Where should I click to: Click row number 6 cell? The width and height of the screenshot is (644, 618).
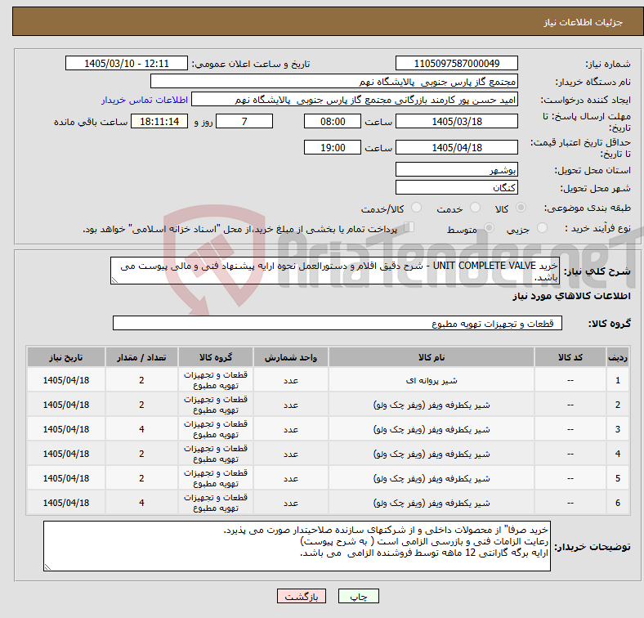(617, 503)
